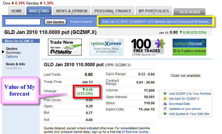Click the Last Trade value 0.80
Screen dimensions: 222x134
[x=89, y=75]
